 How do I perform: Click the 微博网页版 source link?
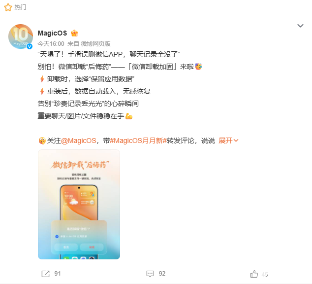coord(95,44)
